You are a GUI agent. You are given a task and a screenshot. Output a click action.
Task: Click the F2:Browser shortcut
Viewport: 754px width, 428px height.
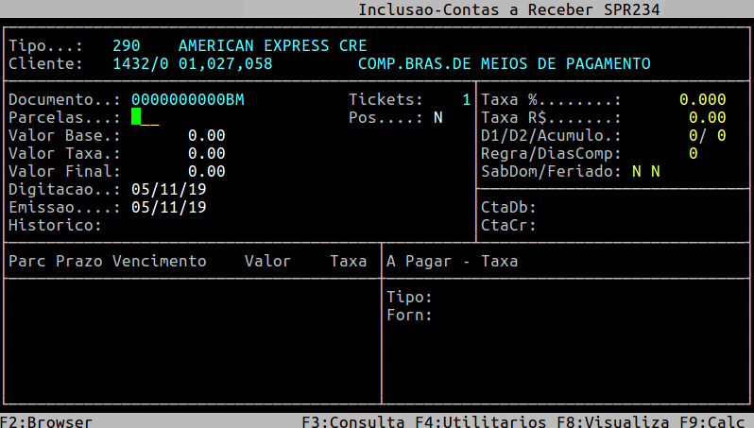click(x=46, y=421)
